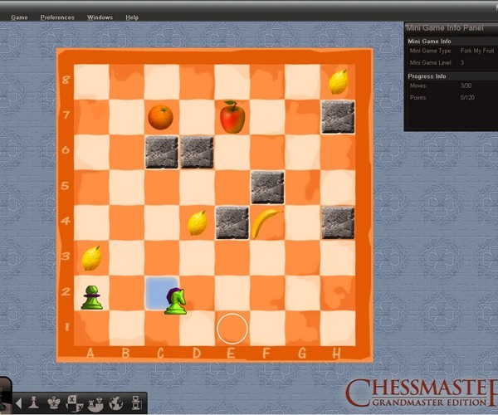Screen dimensions: 498x415
Task: Open the Preferences menu
Action: coord(57,17)
